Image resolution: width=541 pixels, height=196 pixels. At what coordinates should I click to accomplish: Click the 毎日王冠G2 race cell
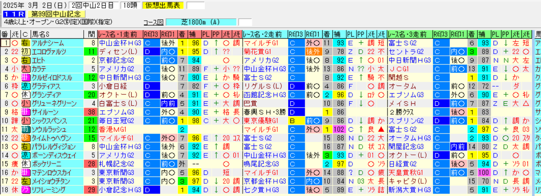tap(120, 120)
